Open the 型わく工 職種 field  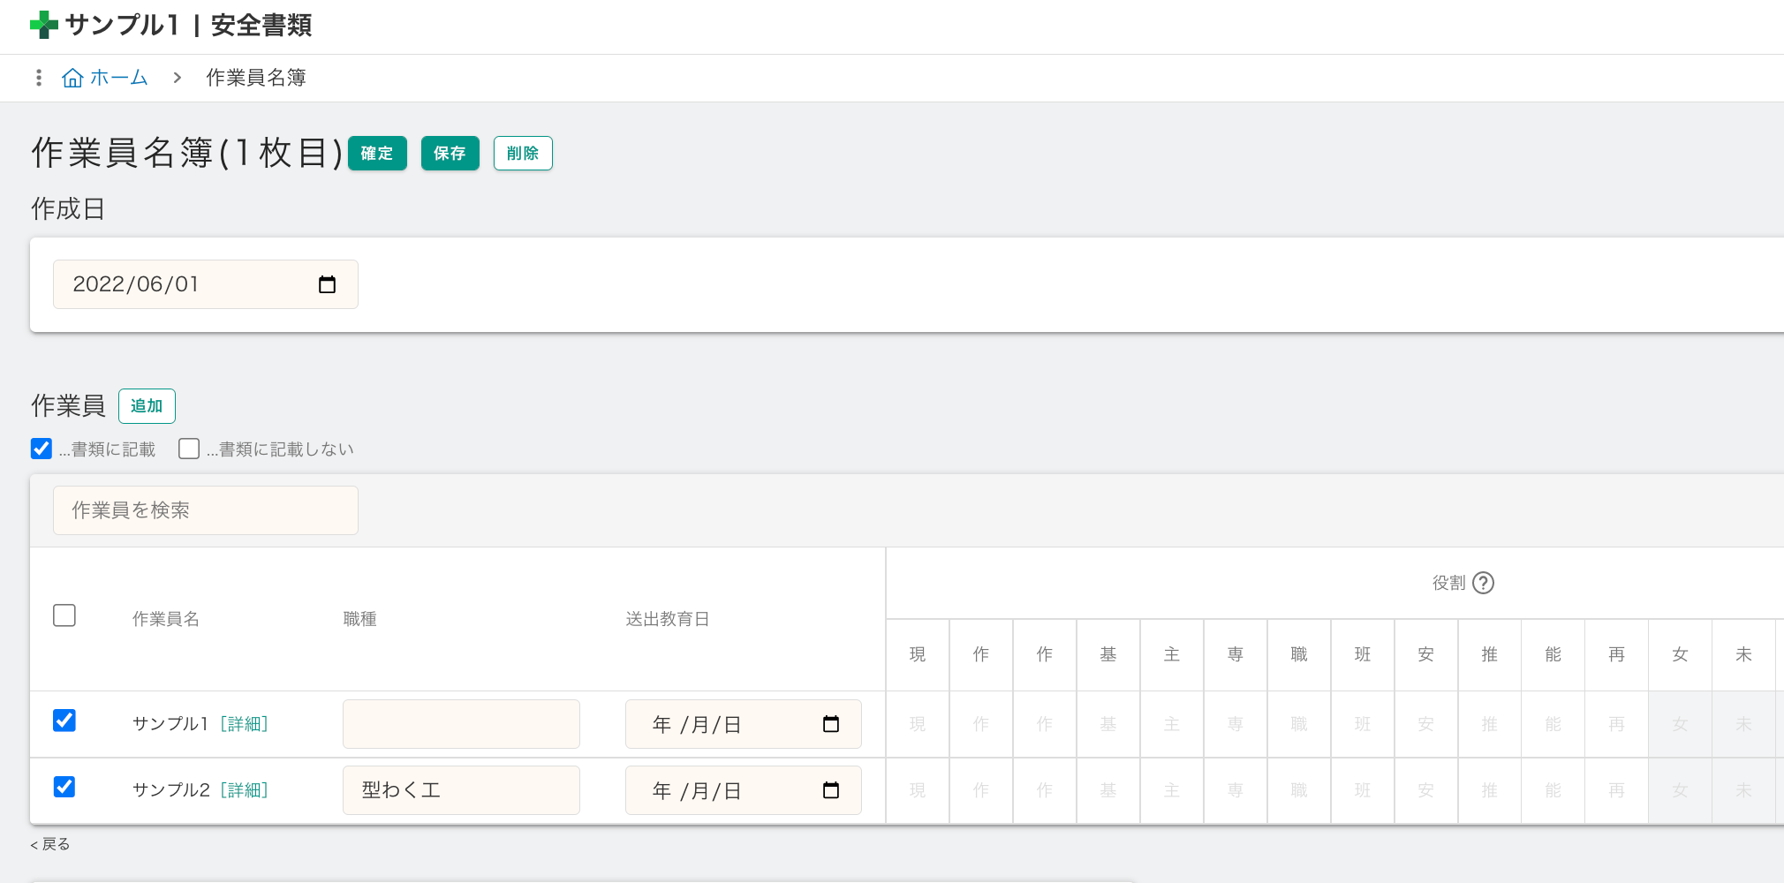[x=461, y=790]
